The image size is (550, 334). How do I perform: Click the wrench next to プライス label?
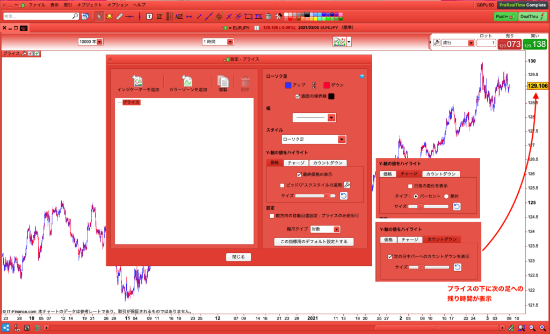click(24, 54)
